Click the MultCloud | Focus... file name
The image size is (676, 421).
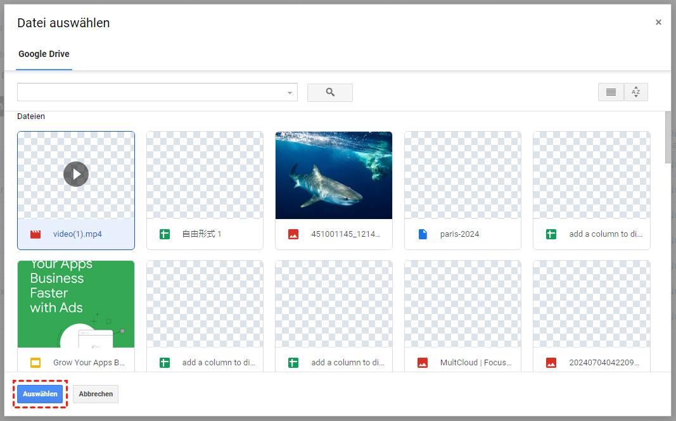(476, 362)
